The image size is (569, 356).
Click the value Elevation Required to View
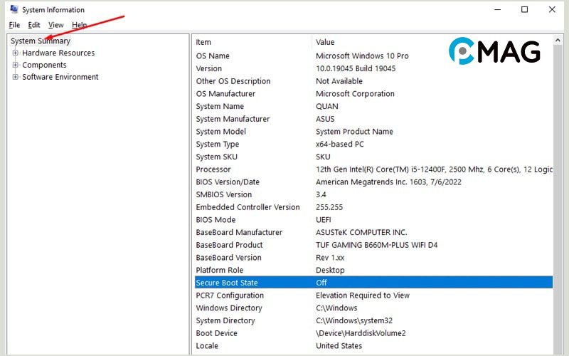coord(363,295)
